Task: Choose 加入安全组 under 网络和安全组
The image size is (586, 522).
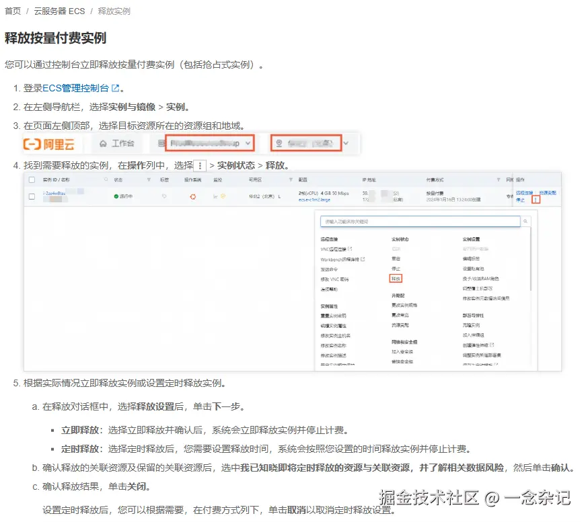Action: 402,351
